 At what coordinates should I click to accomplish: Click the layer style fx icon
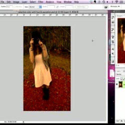(121, 121)
